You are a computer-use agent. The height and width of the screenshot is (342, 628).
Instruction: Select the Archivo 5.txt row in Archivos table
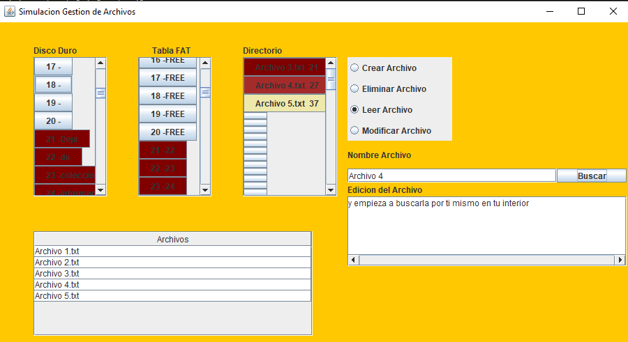[x=172, y=296]
